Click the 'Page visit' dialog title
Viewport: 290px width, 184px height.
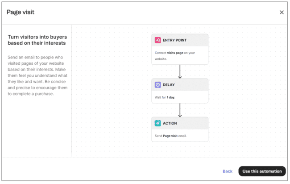21,12
